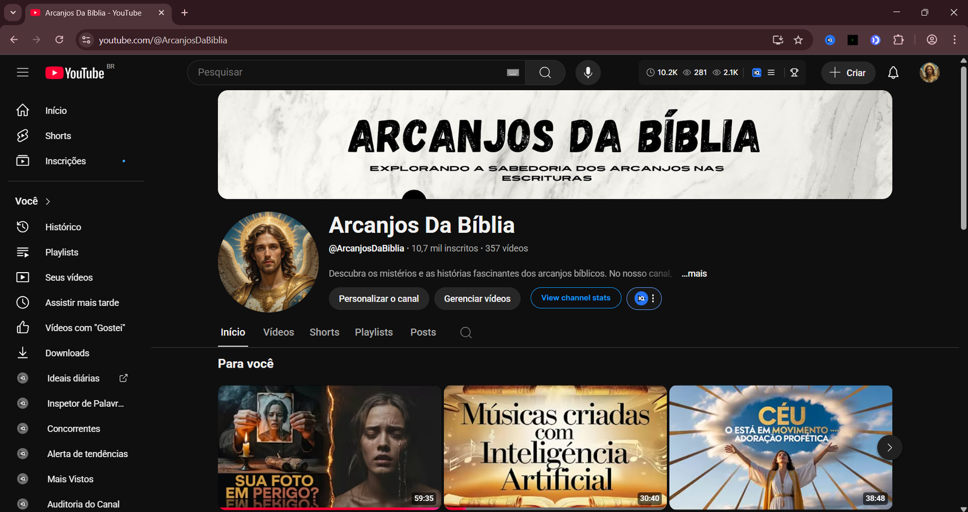Open Vídeos com "Gostei"
The height and width of the screenshot is (512, 968).
tap(76, 328)
